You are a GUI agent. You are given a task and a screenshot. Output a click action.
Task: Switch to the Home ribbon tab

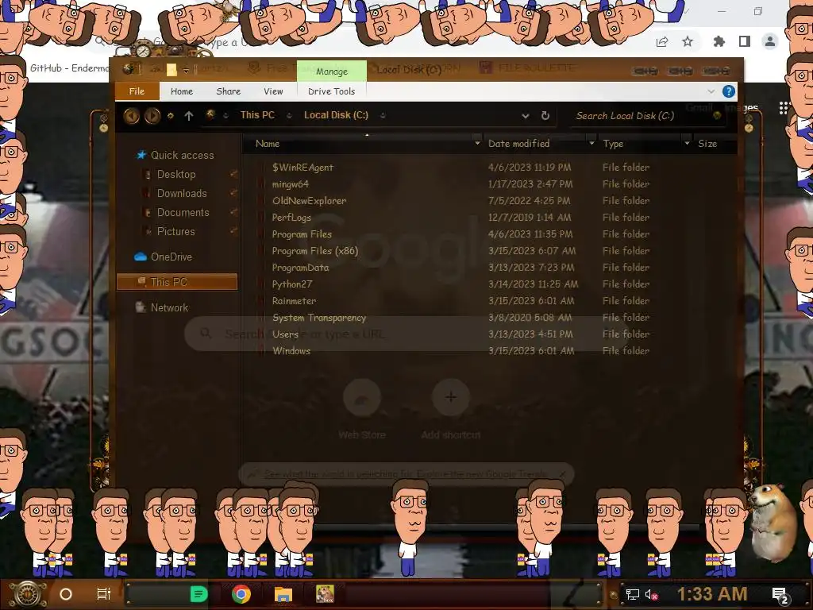click(182, 91)
